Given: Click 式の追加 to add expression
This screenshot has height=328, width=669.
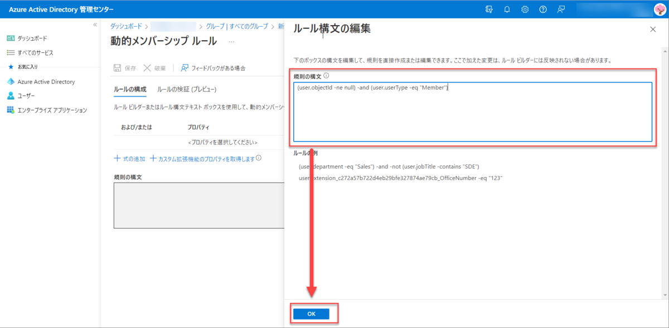Looking at the screenshot, I should click(129, 159).
